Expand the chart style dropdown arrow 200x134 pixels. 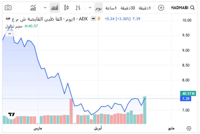[45, 7]
